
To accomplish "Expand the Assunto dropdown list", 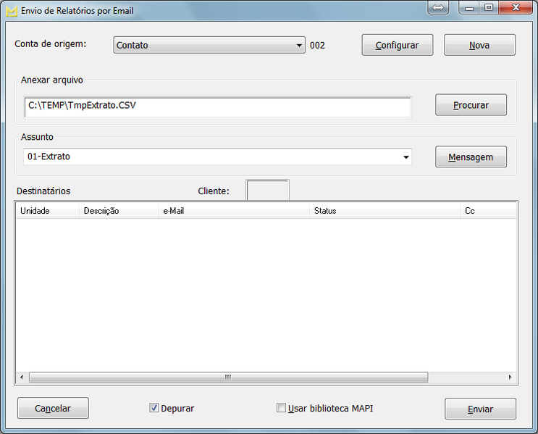I will point(405,157).
